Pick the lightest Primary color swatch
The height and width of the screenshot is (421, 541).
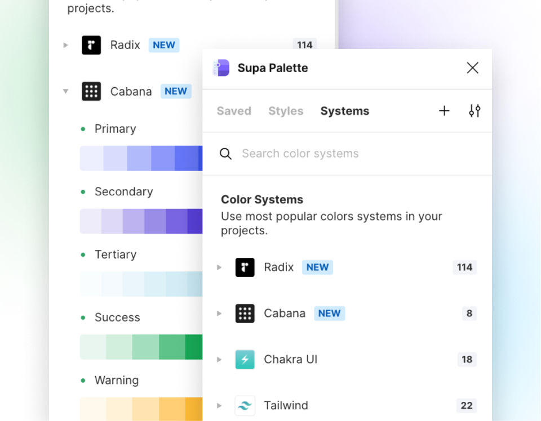91,159
